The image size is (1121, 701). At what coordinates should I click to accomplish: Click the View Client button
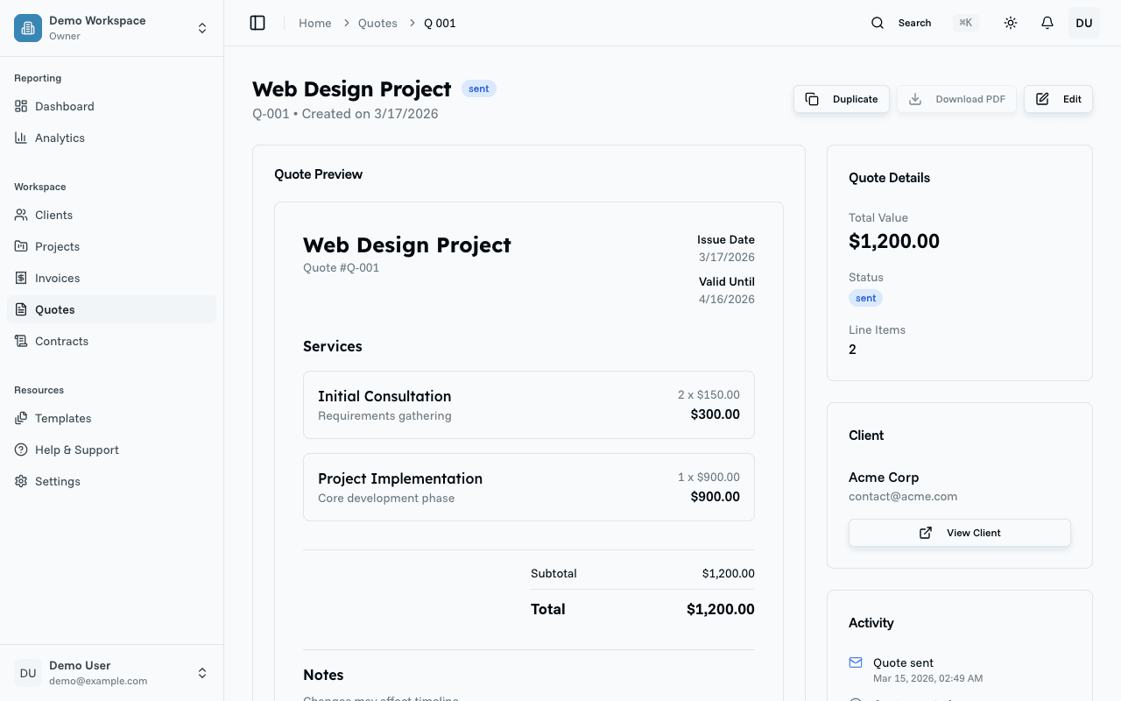tap(960, 533)
